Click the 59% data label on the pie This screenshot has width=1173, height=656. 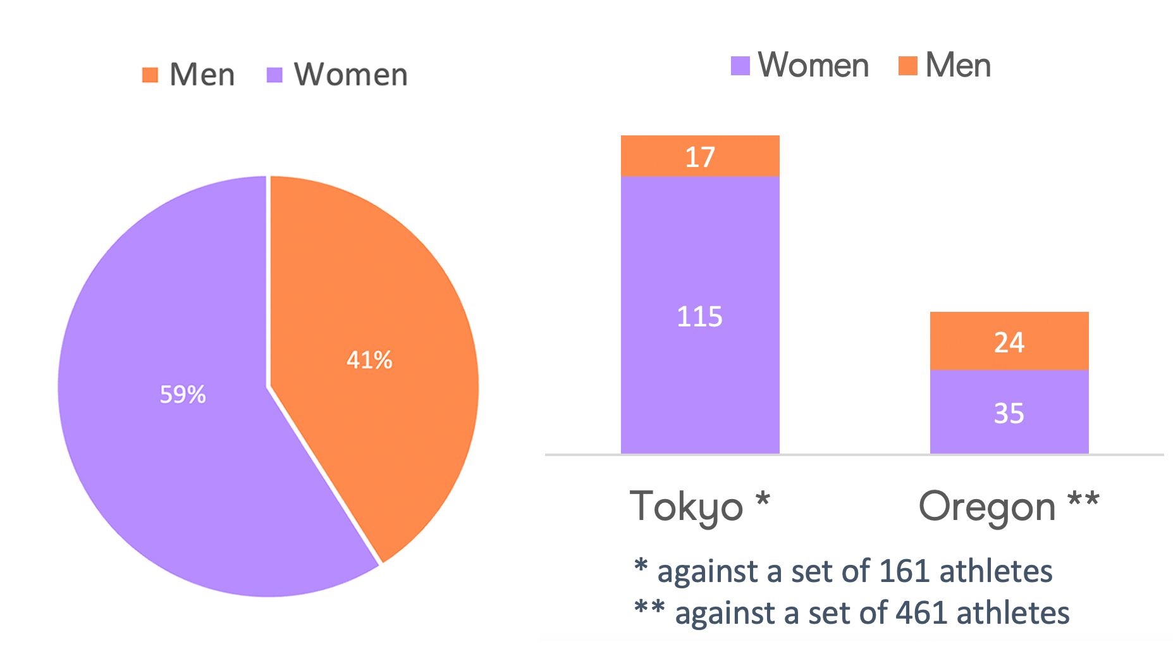(x=183, y=395)
